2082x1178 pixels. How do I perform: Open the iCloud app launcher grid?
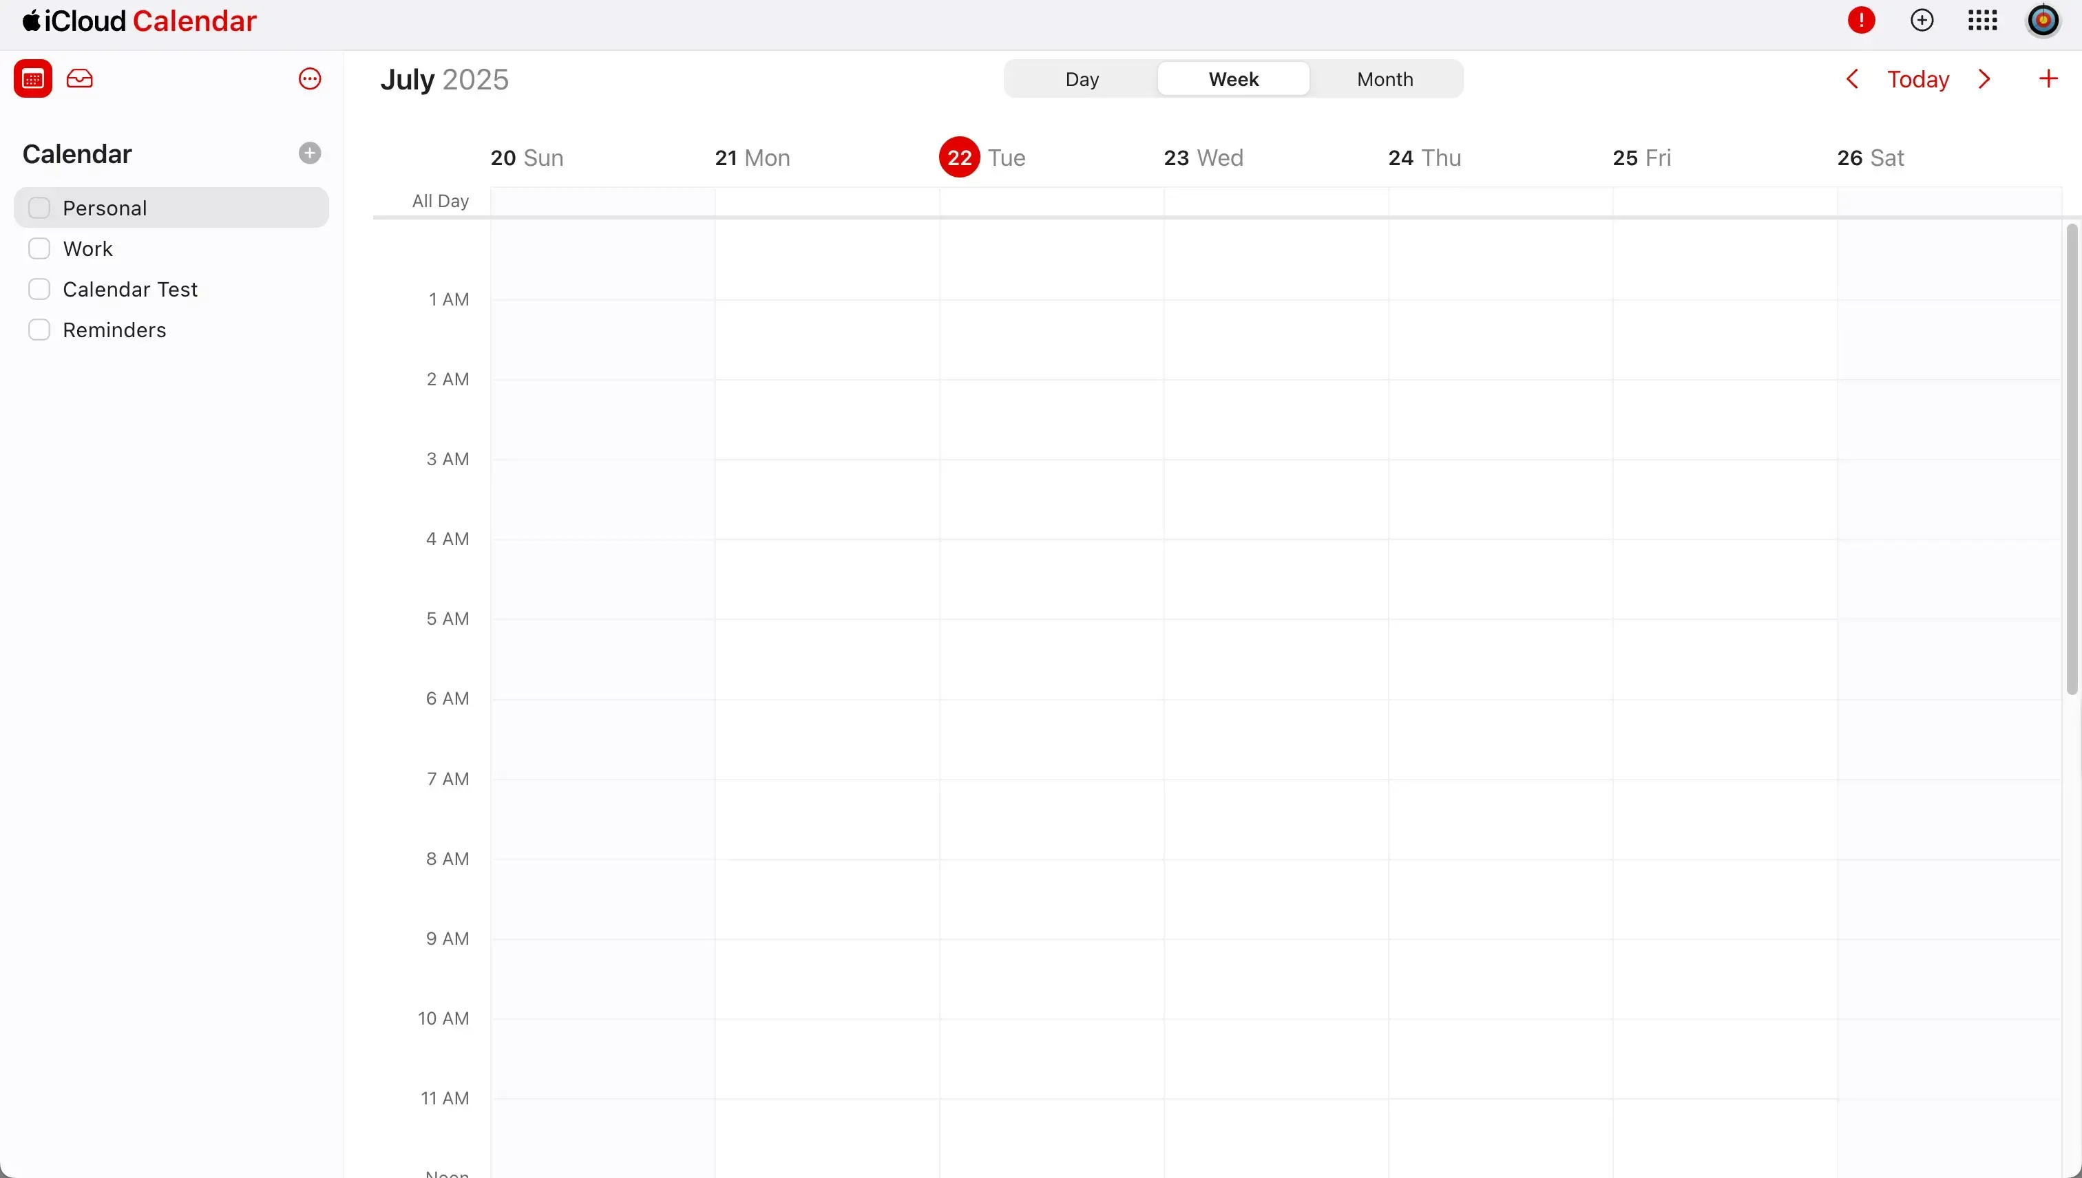[x=1981, y=20]
